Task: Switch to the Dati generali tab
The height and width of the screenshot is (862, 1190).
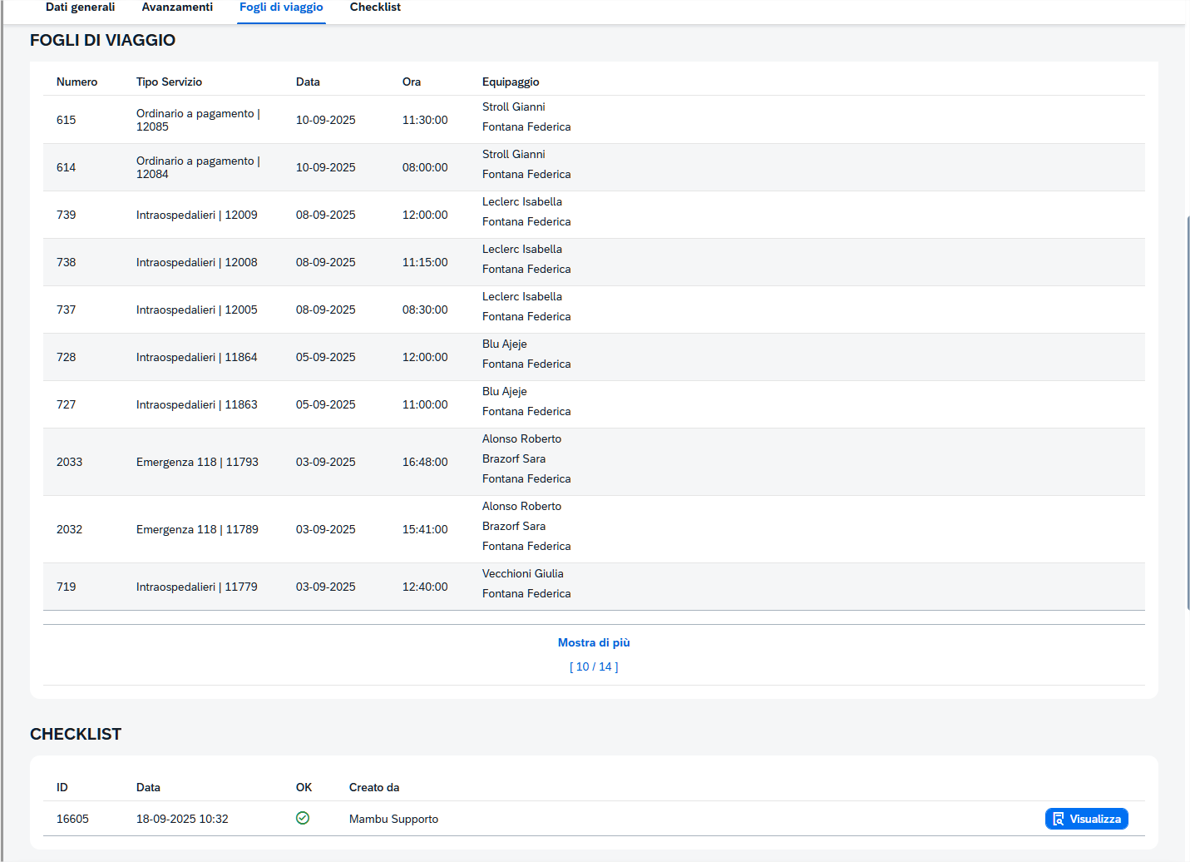Action: click(80, 7)
